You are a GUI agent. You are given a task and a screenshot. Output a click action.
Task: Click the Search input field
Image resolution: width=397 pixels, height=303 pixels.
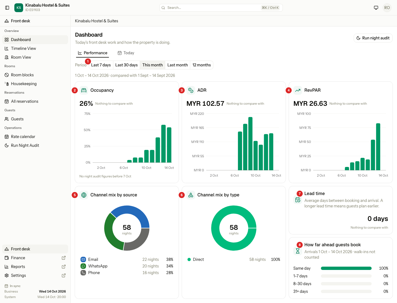[221, 8]
